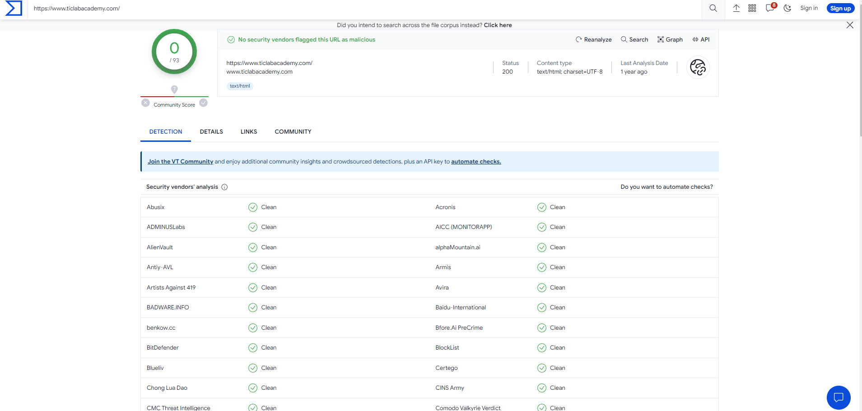The height and width of the screenshot is (411, 862).
Task: Open the search magnifier in top bar
Action: [x=713, y=8]
